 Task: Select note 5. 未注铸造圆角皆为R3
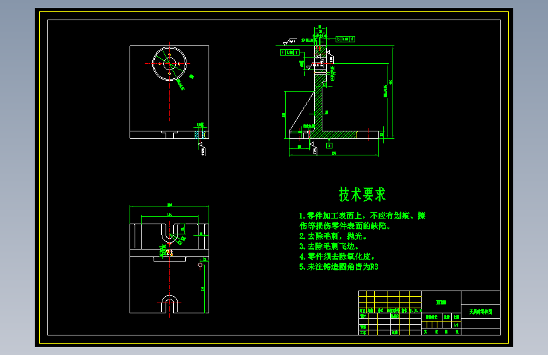click(x=339, y=267)
